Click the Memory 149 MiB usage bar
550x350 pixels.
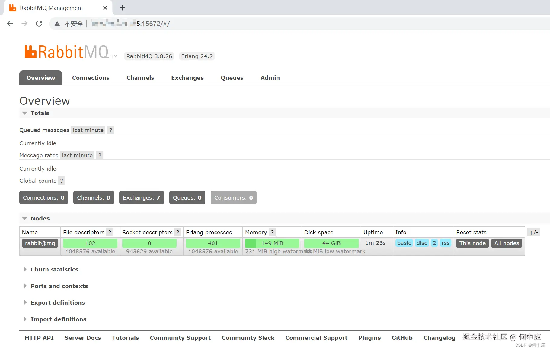coord(272,243)
